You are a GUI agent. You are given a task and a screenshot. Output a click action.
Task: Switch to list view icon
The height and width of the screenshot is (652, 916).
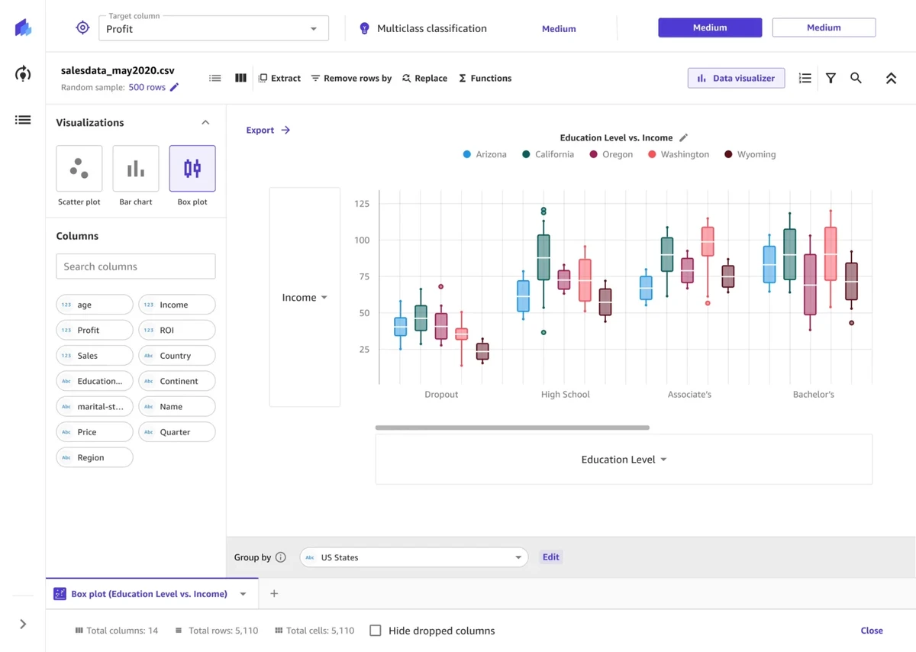[x=215, y=78]
